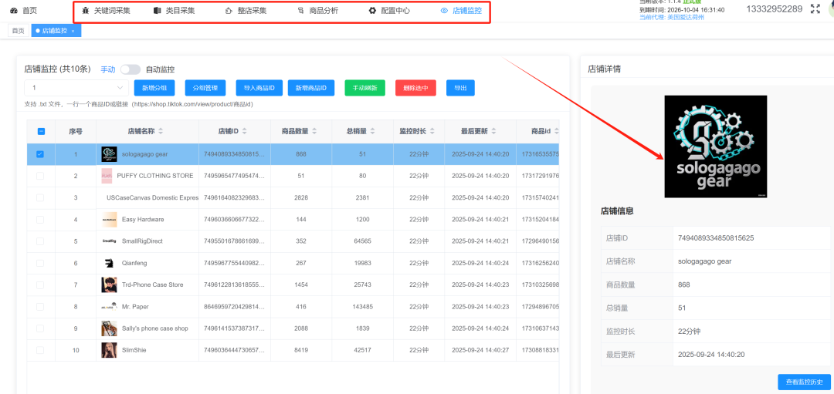Image resolution: width=834 pixels, height=394 pixels.
Task: Switch to the 首页 page tab
Action: coord(18,30)
